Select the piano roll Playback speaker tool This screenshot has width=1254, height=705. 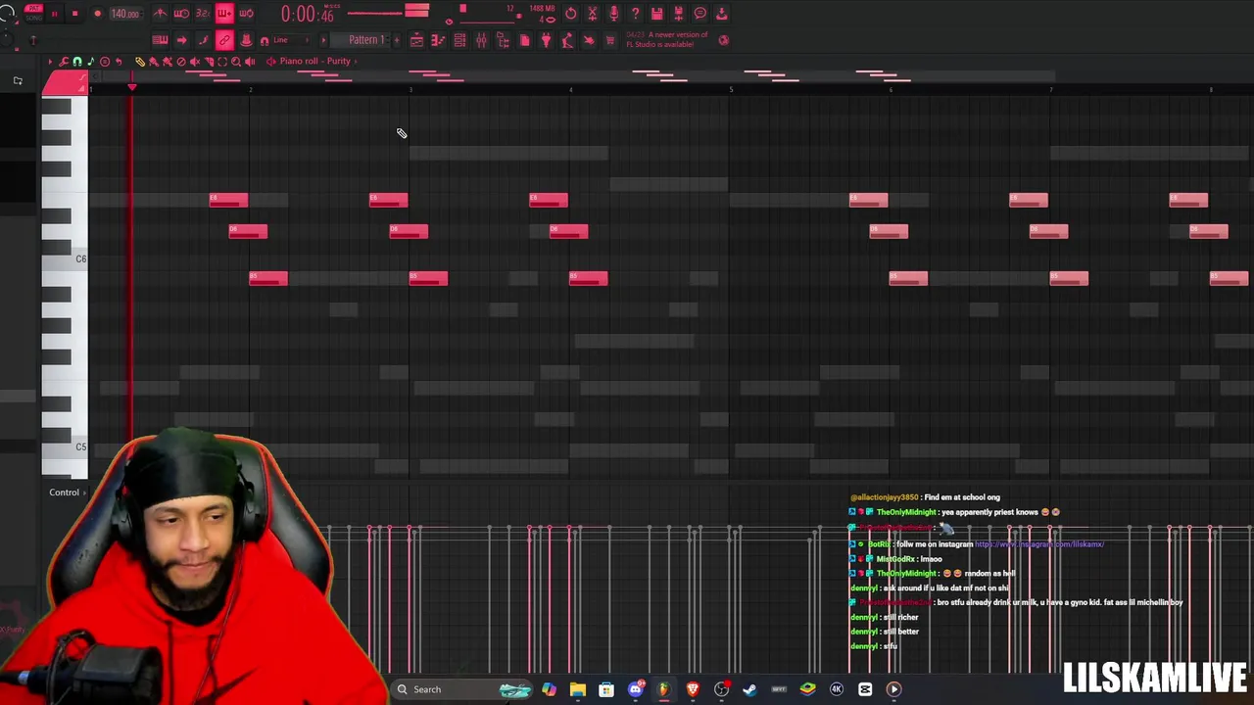(x=249, y=62)
